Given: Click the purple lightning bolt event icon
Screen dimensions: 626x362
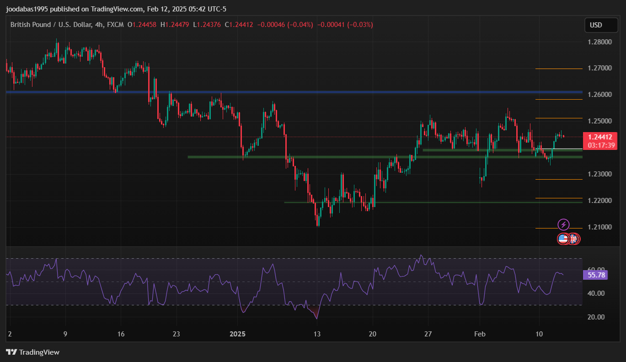Looking at the screenshot, I should click(564, 224).
